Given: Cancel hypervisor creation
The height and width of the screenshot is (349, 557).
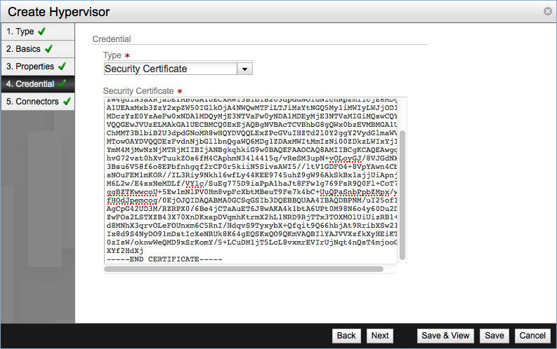Looking at the screenshot, I should 532,336.
